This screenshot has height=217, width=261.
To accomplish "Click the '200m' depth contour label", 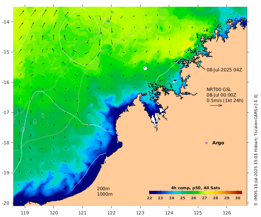I will [103, 189].
